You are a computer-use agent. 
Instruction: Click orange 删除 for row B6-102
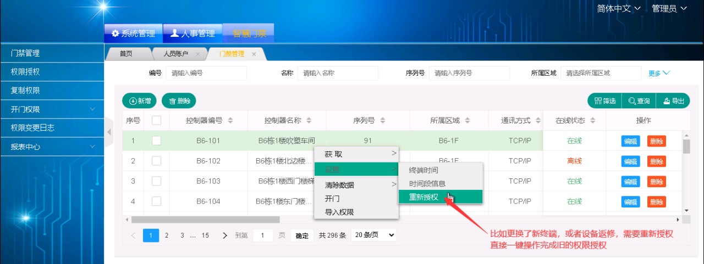(x=657, y=161)
